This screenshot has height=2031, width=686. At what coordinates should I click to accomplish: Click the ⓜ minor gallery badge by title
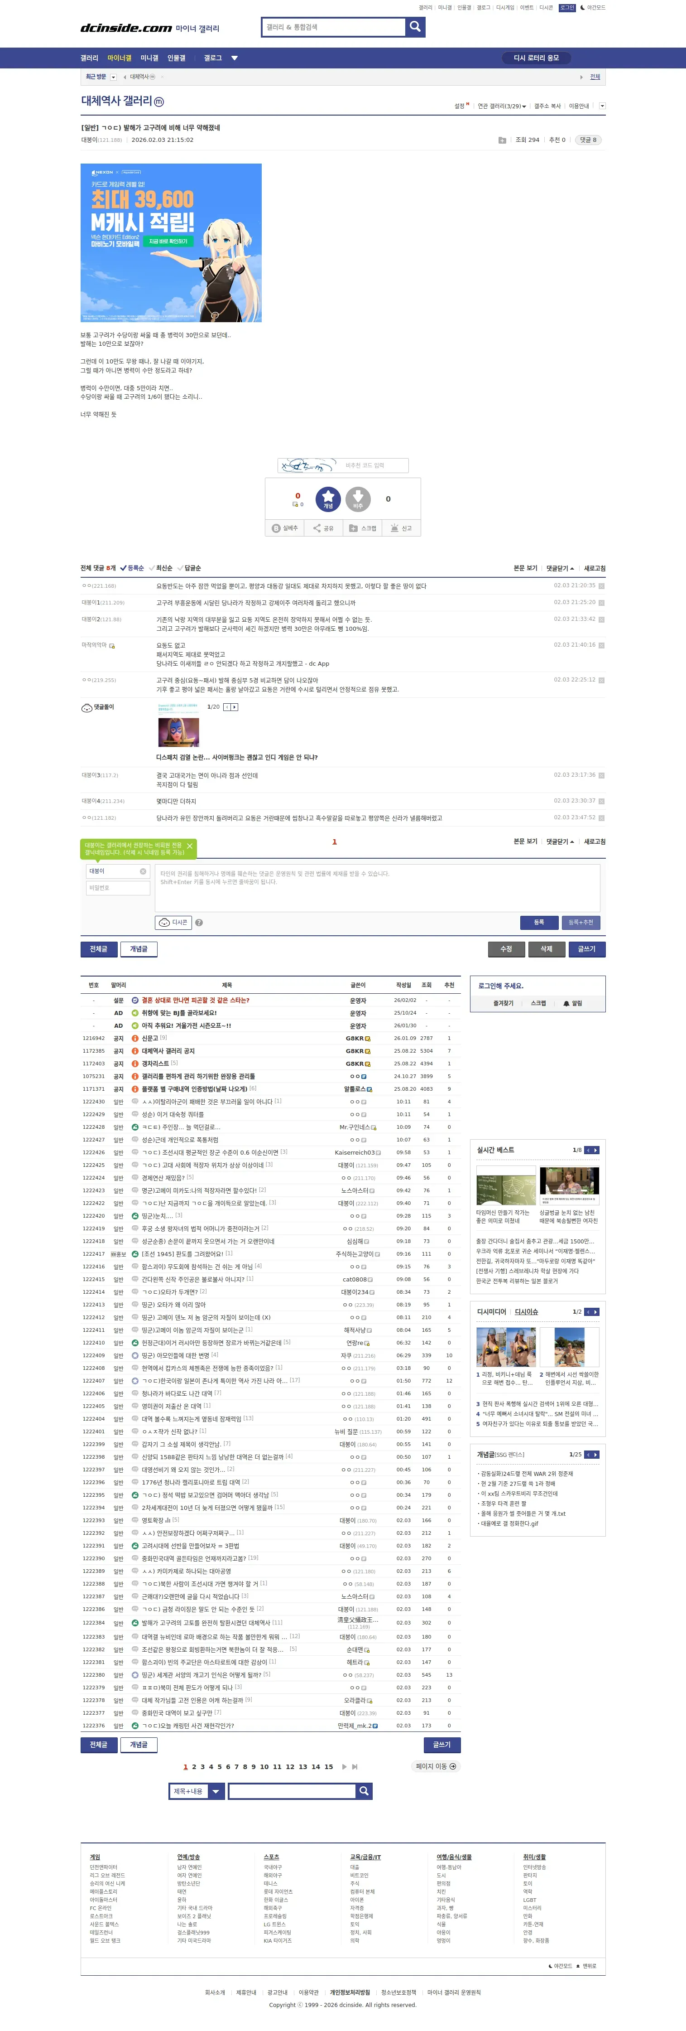pyautogui.click(x=159, y=102)
